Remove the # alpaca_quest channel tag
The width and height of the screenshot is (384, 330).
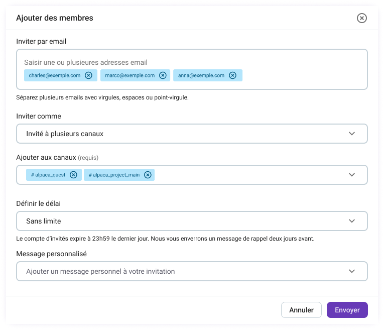point(73,175)
